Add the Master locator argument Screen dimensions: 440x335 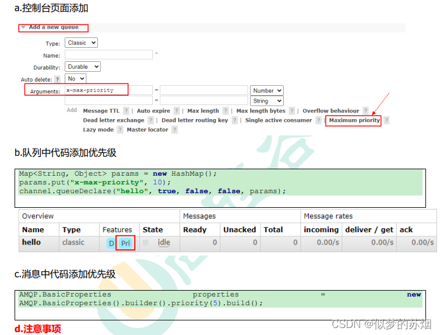click(x=147, y=130)
